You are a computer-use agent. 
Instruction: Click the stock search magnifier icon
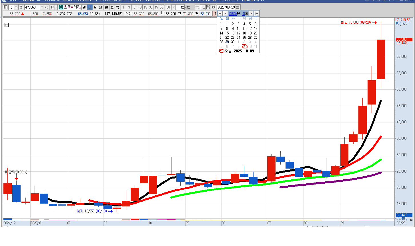click(46, 7)
